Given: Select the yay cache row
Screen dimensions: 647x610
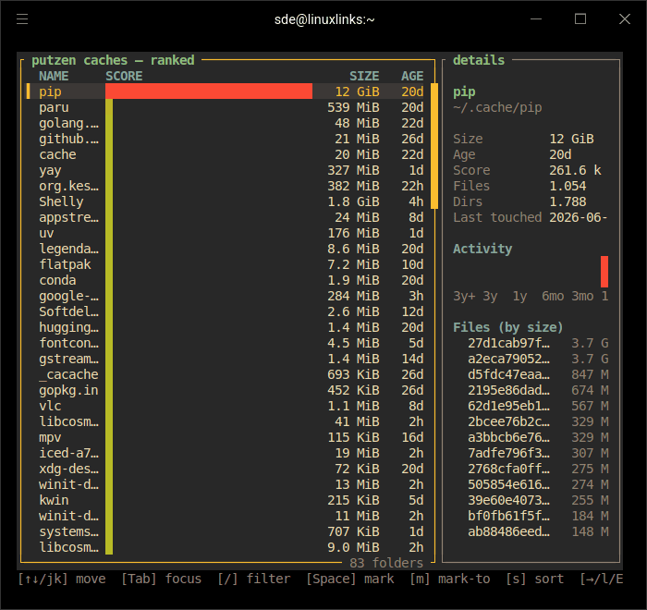Looking at the screenshot, I should click(225, 170).
